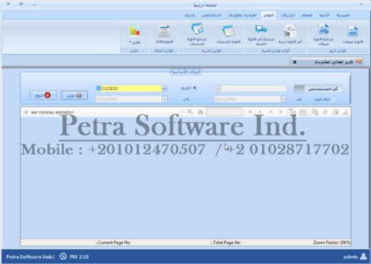Open the purchase order (أمر فاتورة شراء) cart icon
The image size is (371, 264).
pos(291,35)
